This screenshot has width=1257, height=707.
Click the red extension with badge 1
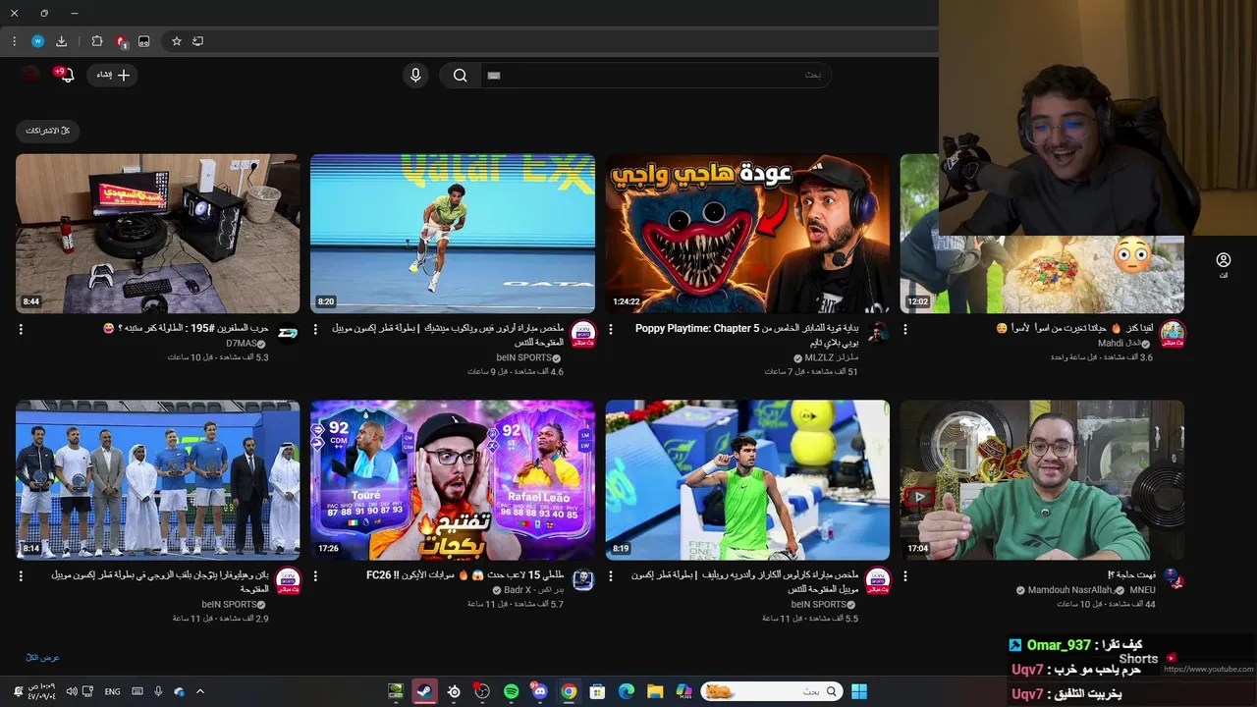tap(121, 41)
